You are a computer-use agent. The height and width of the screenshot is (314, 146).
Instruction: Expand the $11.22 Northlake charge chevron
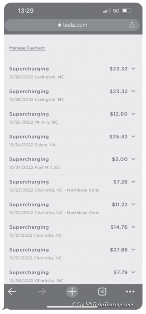click(x=133, y=204)
